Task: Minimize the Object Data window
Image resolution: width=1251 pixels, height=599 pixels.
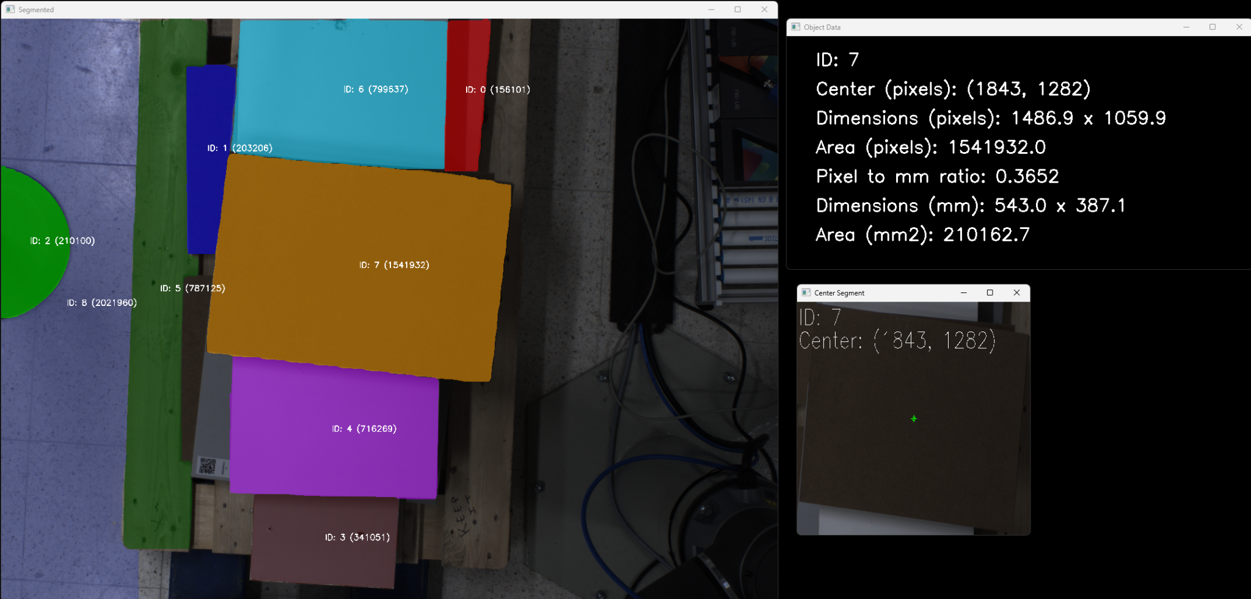Action: pyautogui.click(x=1186, y=27)
